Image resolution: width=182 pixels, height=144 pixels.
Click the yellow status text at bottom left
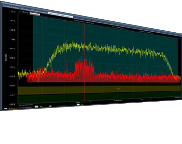pyautogui.click(x=21, y=108)
